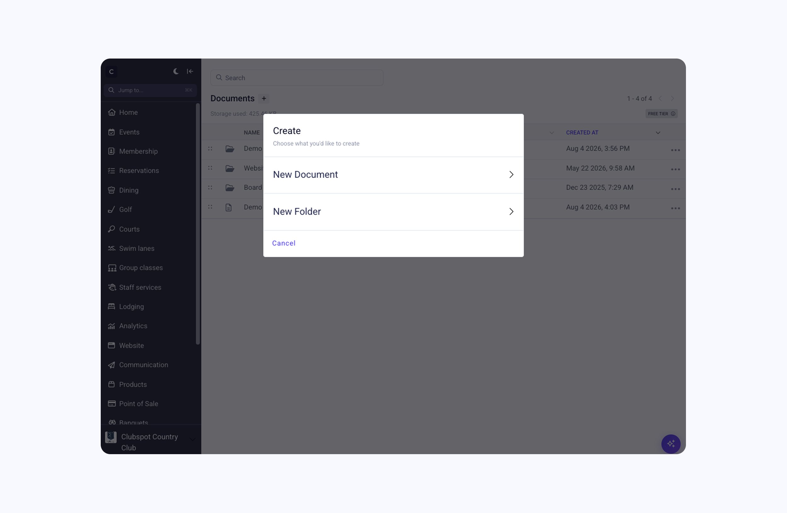Go to previous page of documents

tap(660, 99)
